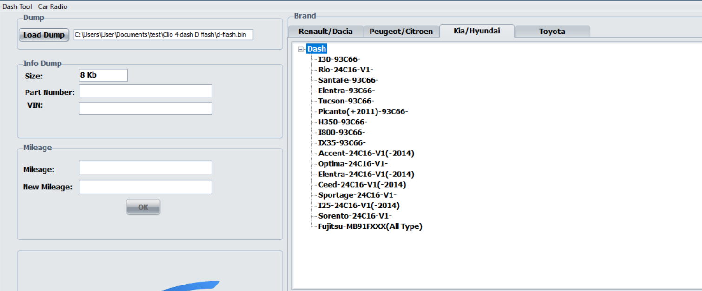Select I30-93C66- in the Dash tree

click(339, 59)
